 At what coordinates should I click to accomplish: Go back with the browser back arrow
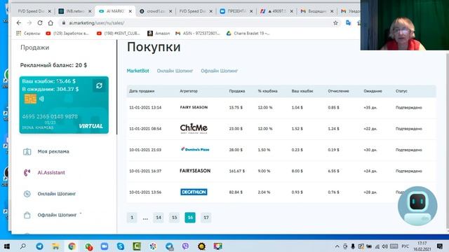(19, 23)
